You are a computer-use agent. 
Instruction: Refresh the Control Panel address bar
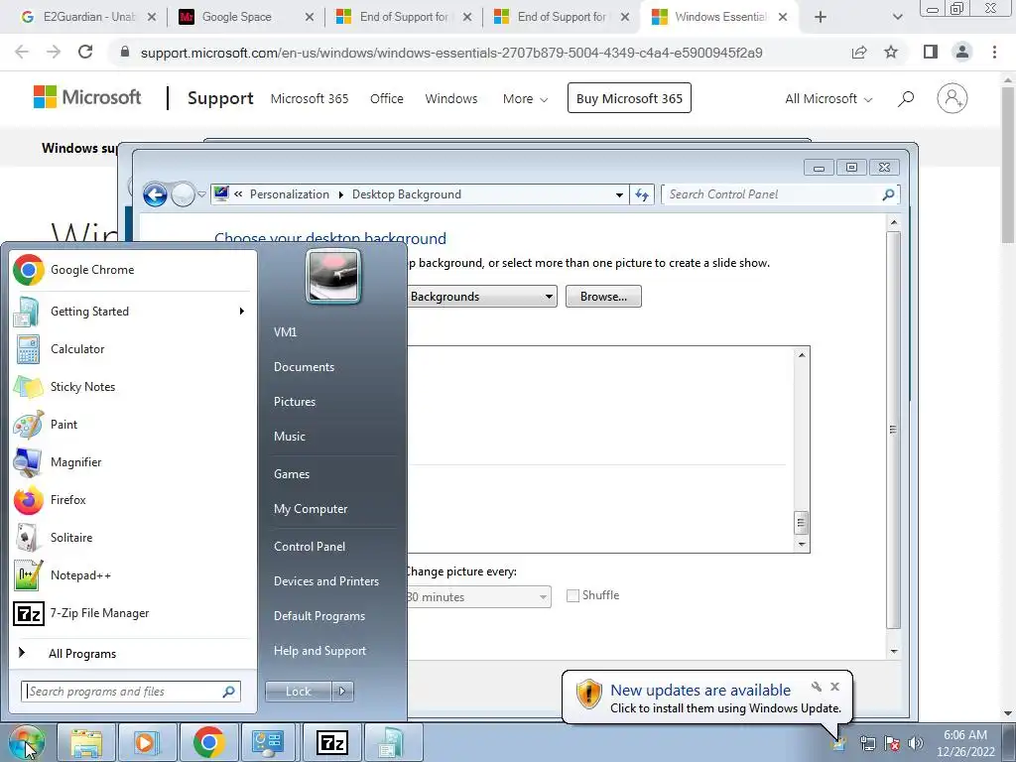coord(642,194)
